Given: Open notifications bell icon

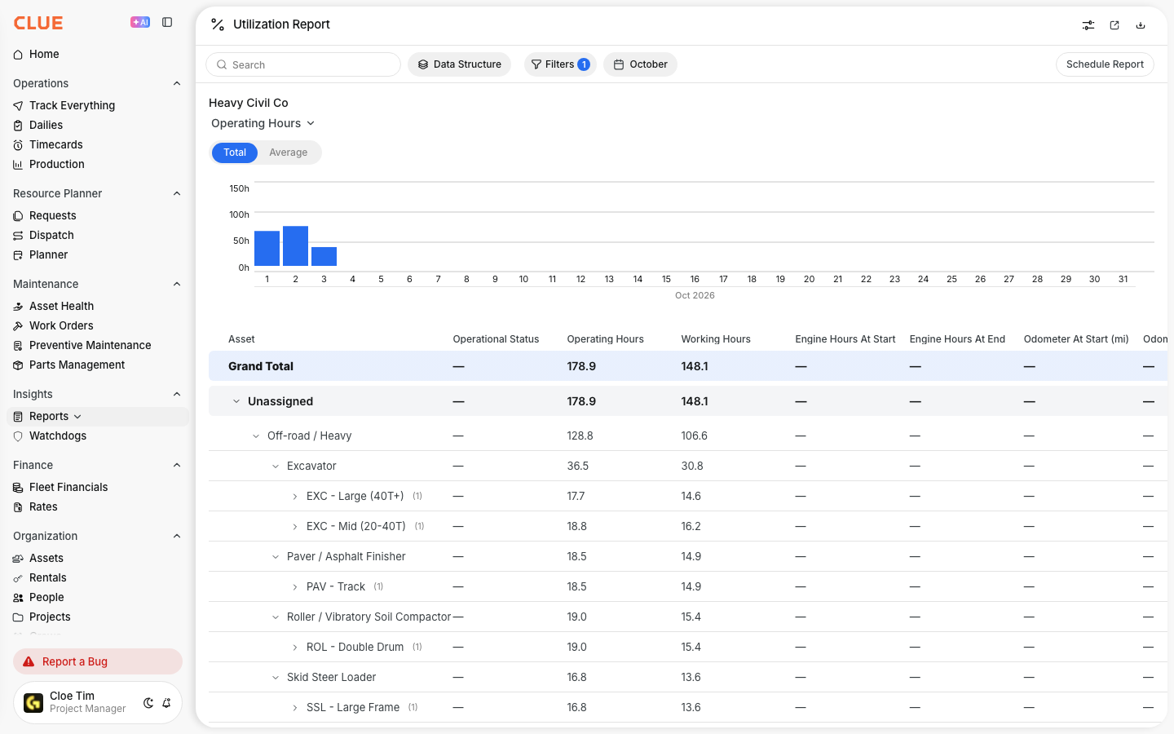Looking at the screenshot, I should pyautogui.click(x=166, y=703).
